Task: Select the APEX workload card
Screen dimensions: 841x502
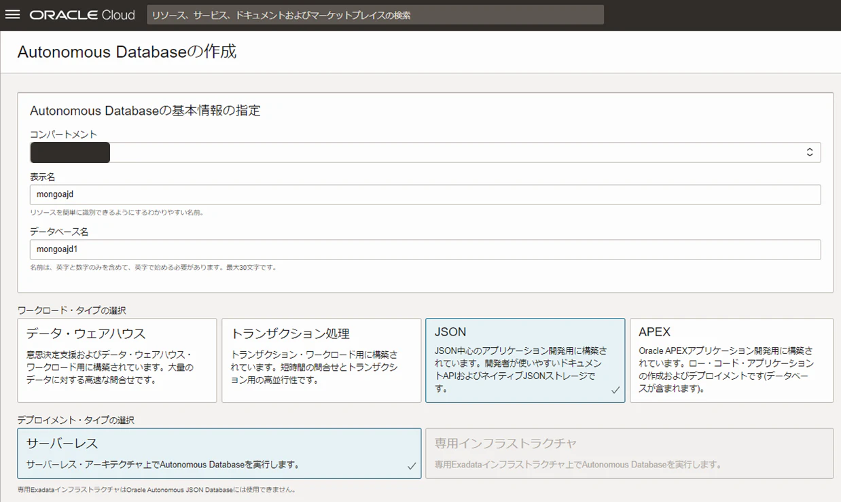Action: [732, 361]
